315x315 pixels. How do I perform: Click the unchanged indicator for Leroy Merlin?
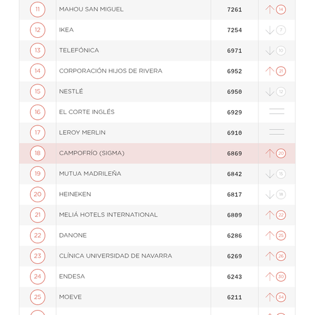coord(277,132)
